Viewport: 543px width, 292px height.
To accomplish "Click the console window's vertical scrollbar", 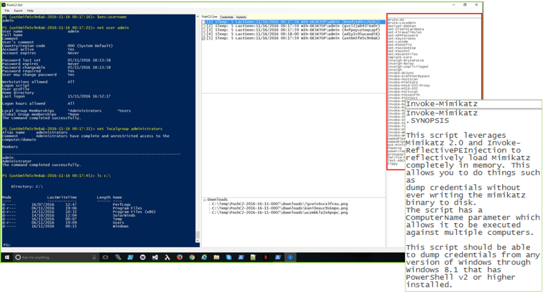I will click(x=196, y=136).
